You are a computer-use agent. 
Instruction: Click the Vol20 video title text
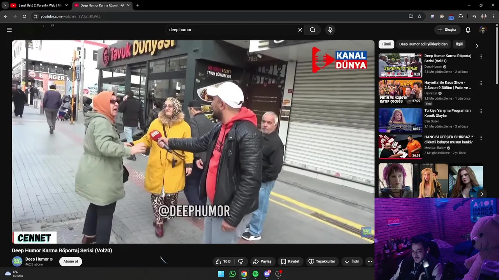pyautogui.click(x=62, y=250)
